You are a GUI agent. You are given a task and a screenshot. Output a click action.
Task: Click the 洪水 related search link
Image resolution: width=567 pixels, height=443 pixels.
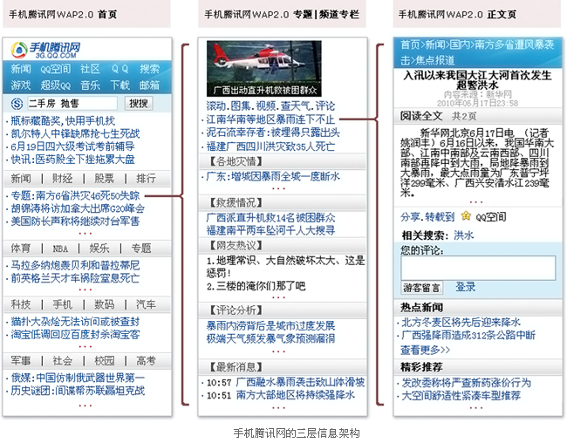pyautogui.click(x=463, y=235)
